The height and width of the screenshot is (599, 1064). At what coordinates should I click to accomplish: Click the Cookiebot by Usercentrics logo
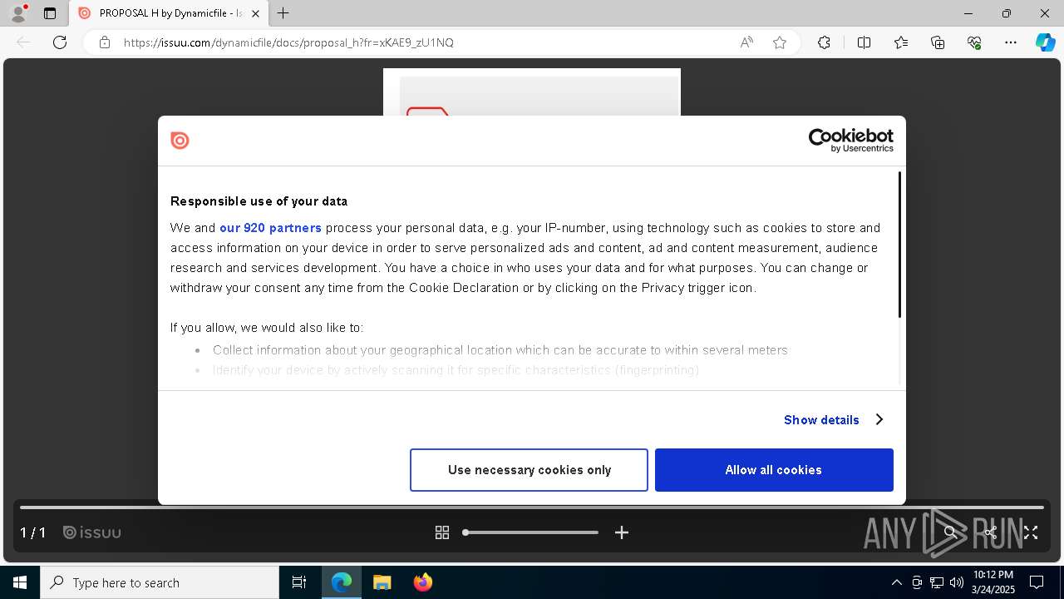click(850, 140)
